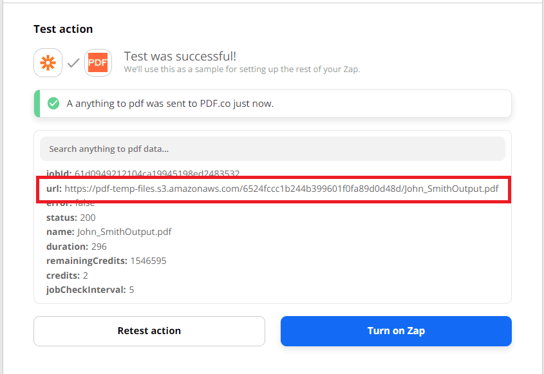Select the jobCheckInterval 5 row
The height and width of the screenshot is (374, 544).
90,290
